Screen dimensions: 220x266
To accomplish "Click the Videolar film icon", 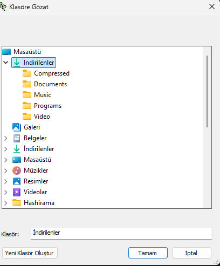I will pyautogui.click(x=17, y=192).
